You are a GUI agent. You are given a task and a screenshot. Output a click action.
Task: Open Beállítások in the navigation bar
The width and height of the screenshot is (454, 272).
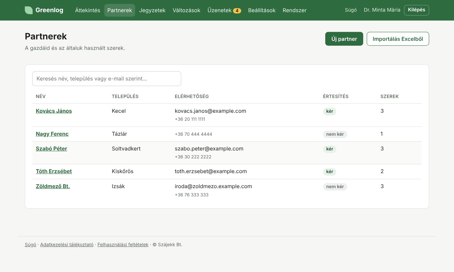point(262,10)
